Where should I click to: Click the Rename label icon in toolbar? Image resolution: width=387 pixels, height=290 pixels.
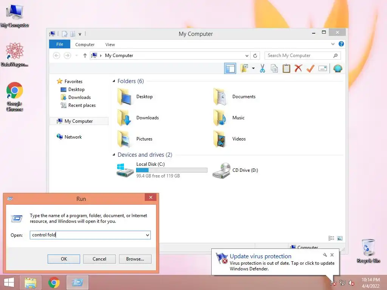click(323, 68)
